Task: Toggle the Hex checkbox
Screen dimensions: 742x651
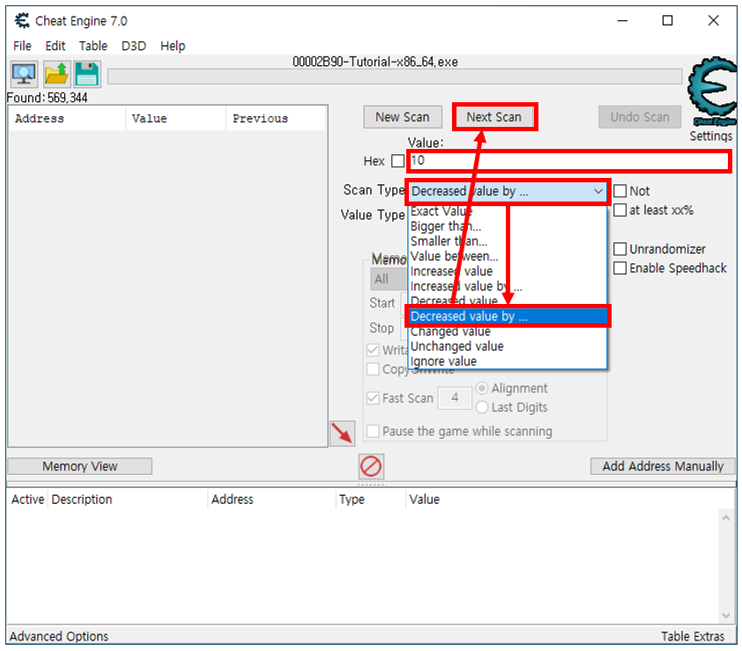Action: [398, 161]
